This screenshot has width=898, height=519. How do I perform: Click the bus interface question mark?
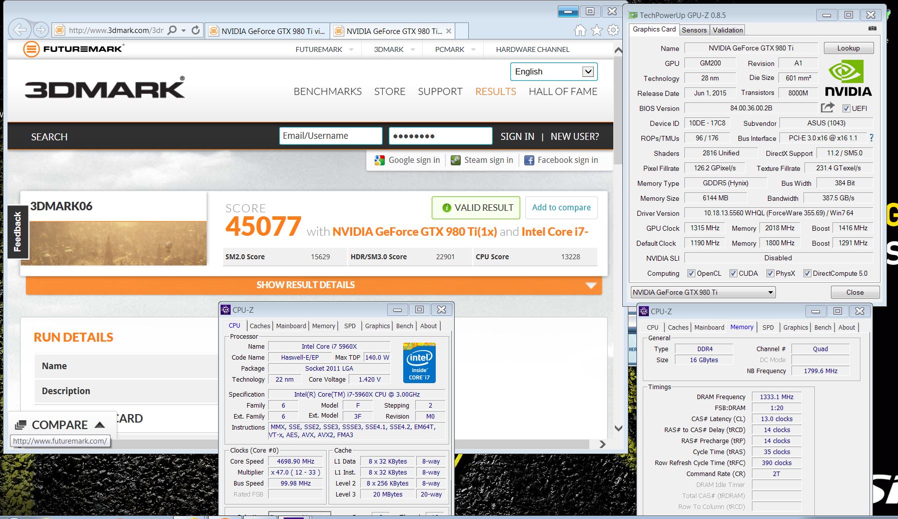coord(871,138)
